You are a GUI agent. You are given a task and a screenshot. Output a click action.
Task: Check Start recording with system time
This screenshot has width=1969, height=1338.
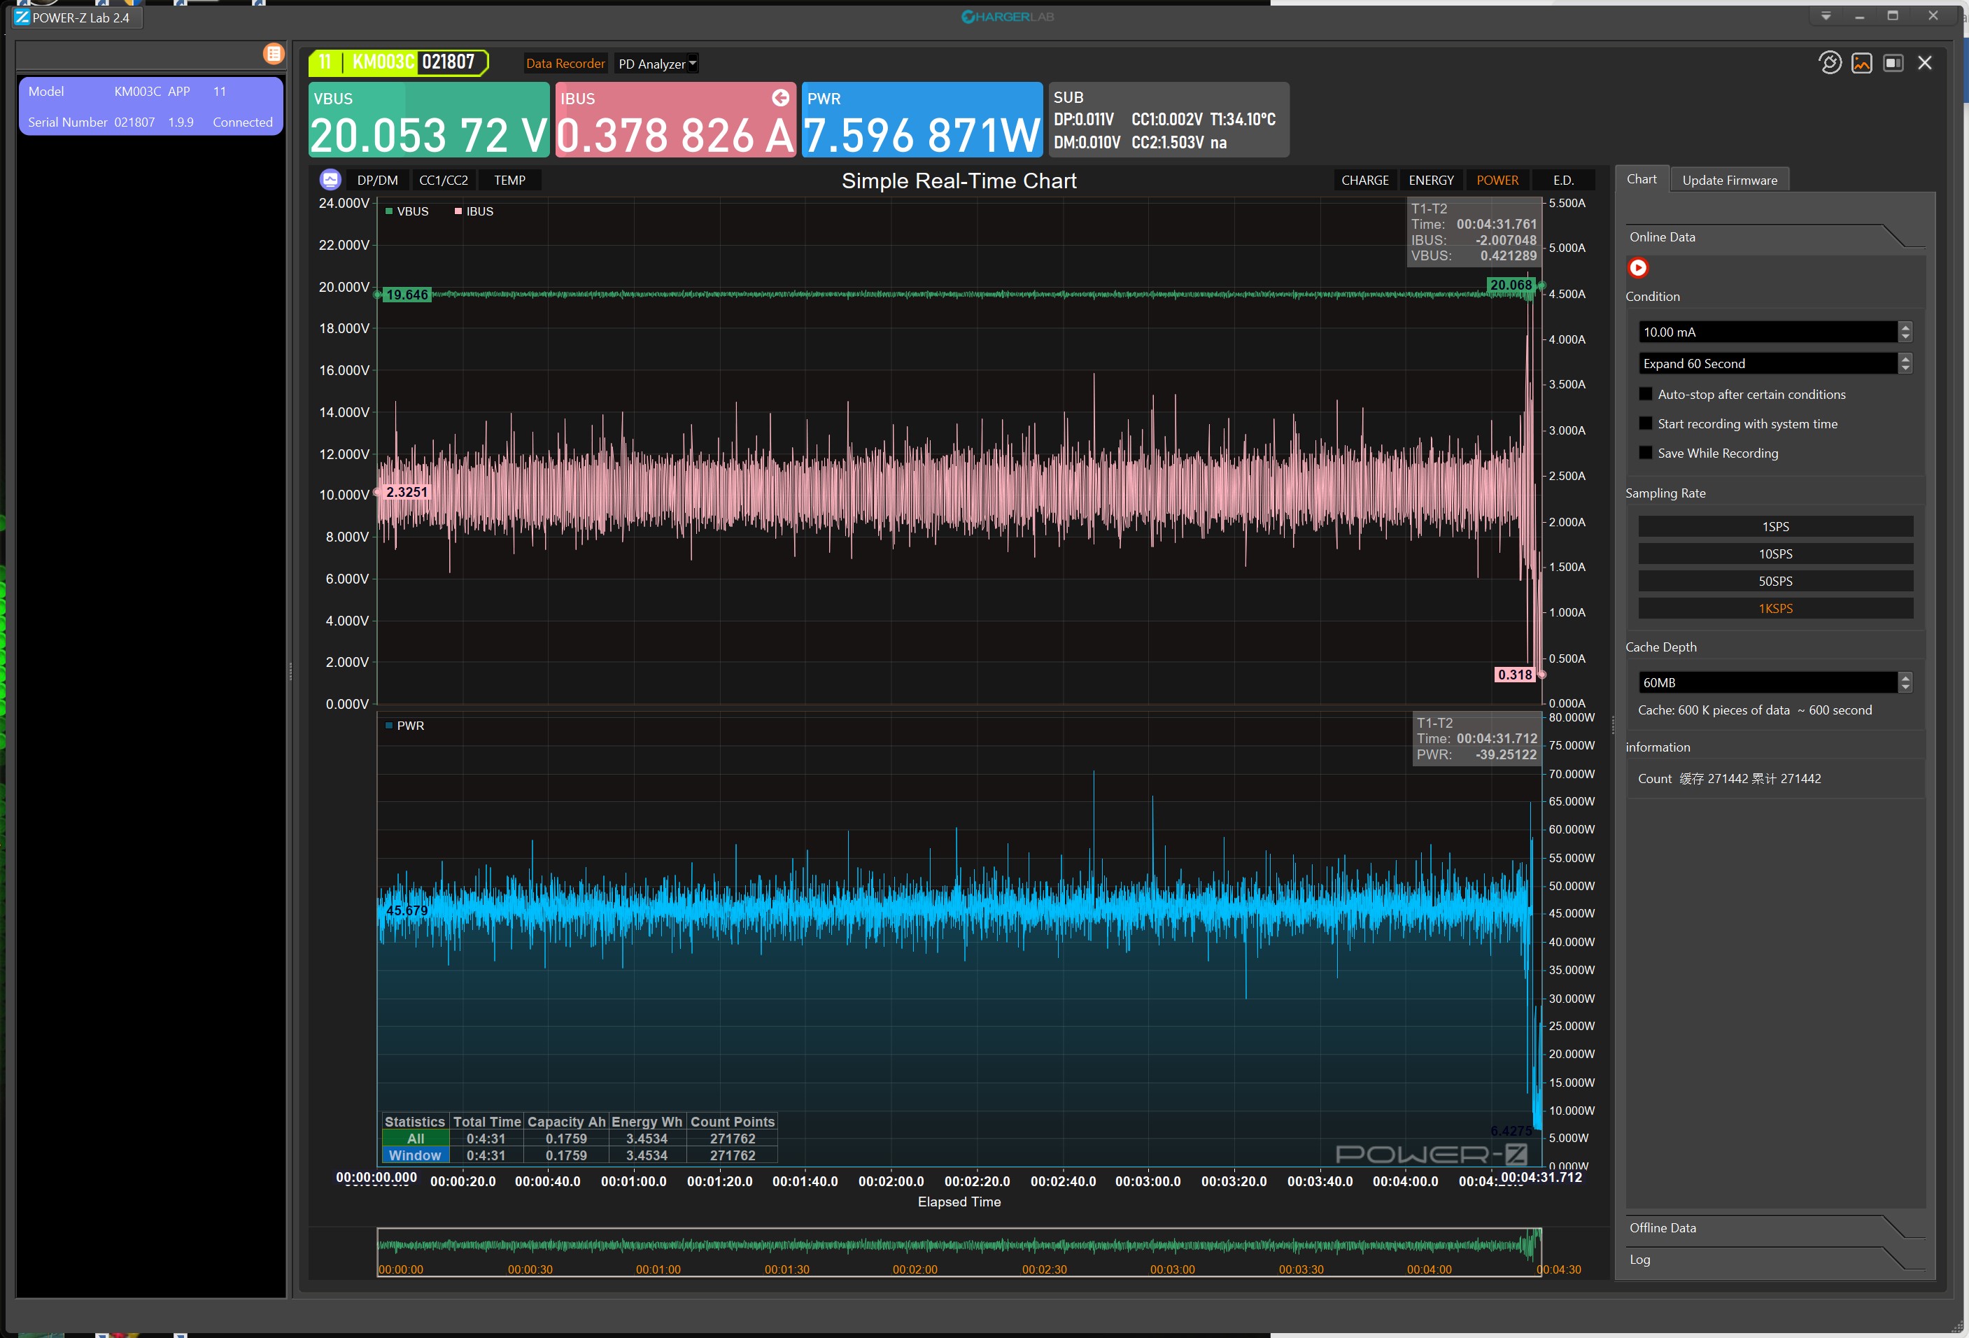1645,423
